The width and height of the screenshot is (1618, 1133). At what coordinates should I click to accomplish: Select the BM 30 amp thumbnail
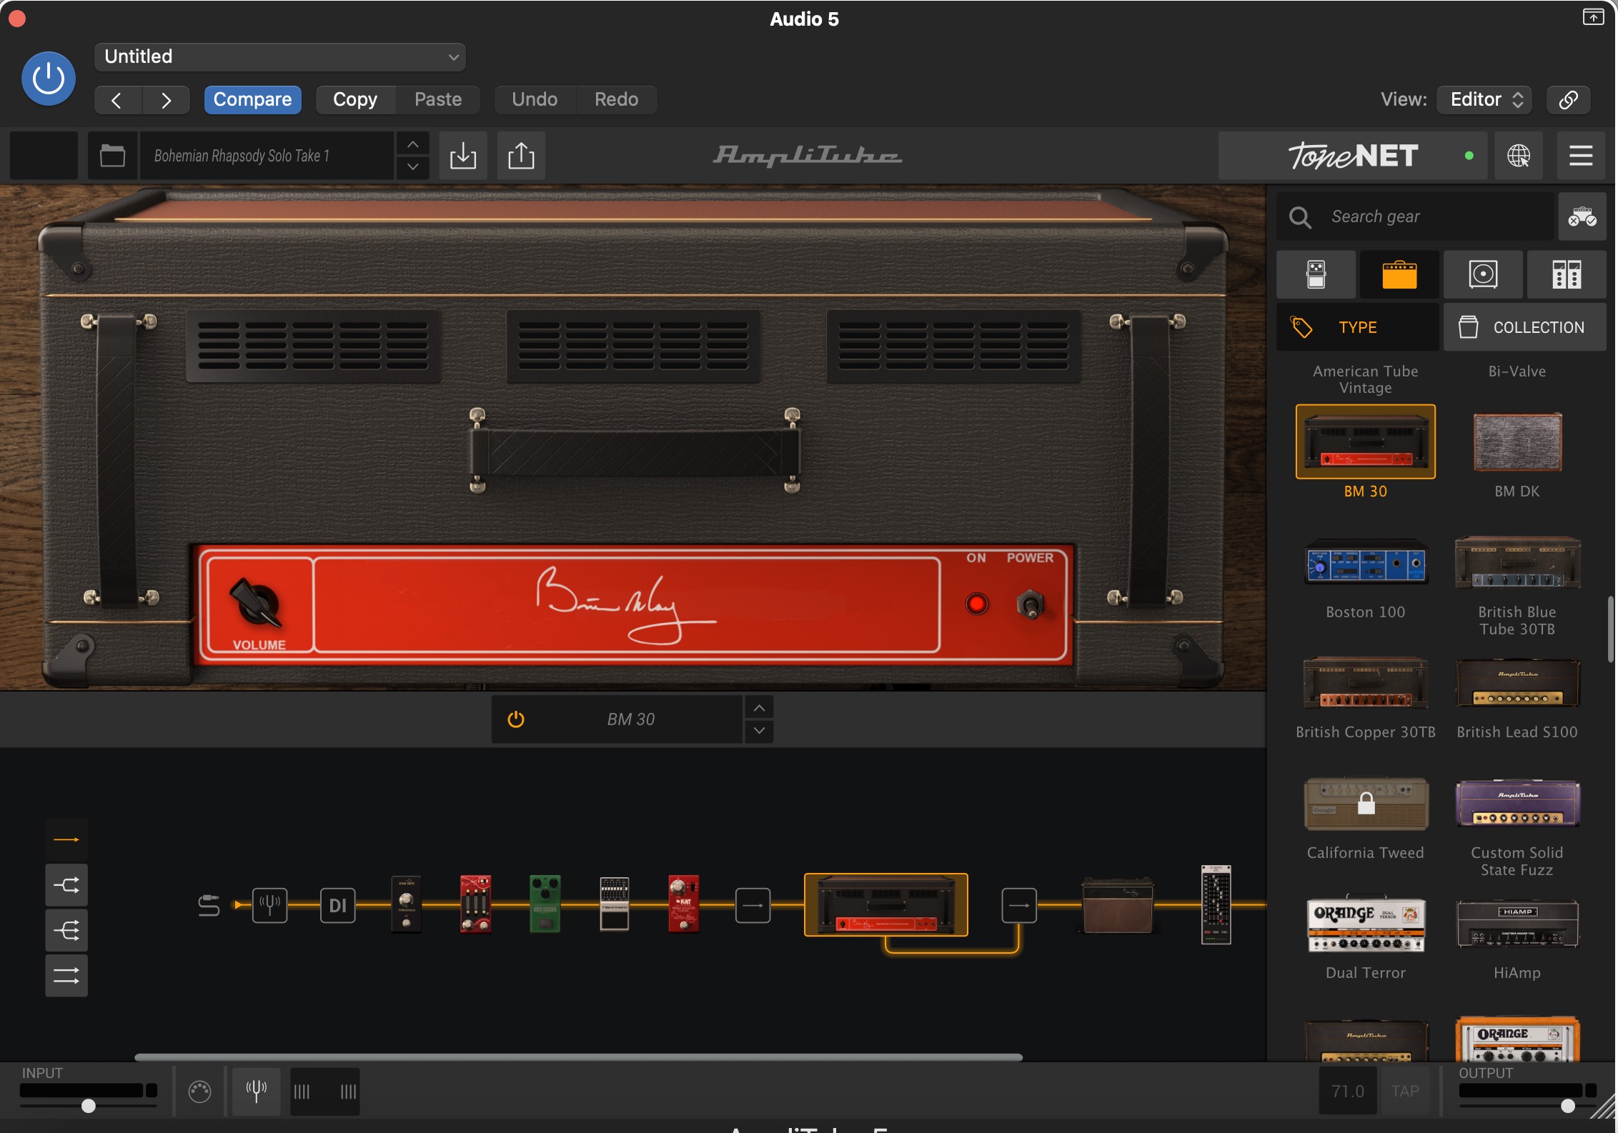pyautogui.click(x=1366, y=441)
